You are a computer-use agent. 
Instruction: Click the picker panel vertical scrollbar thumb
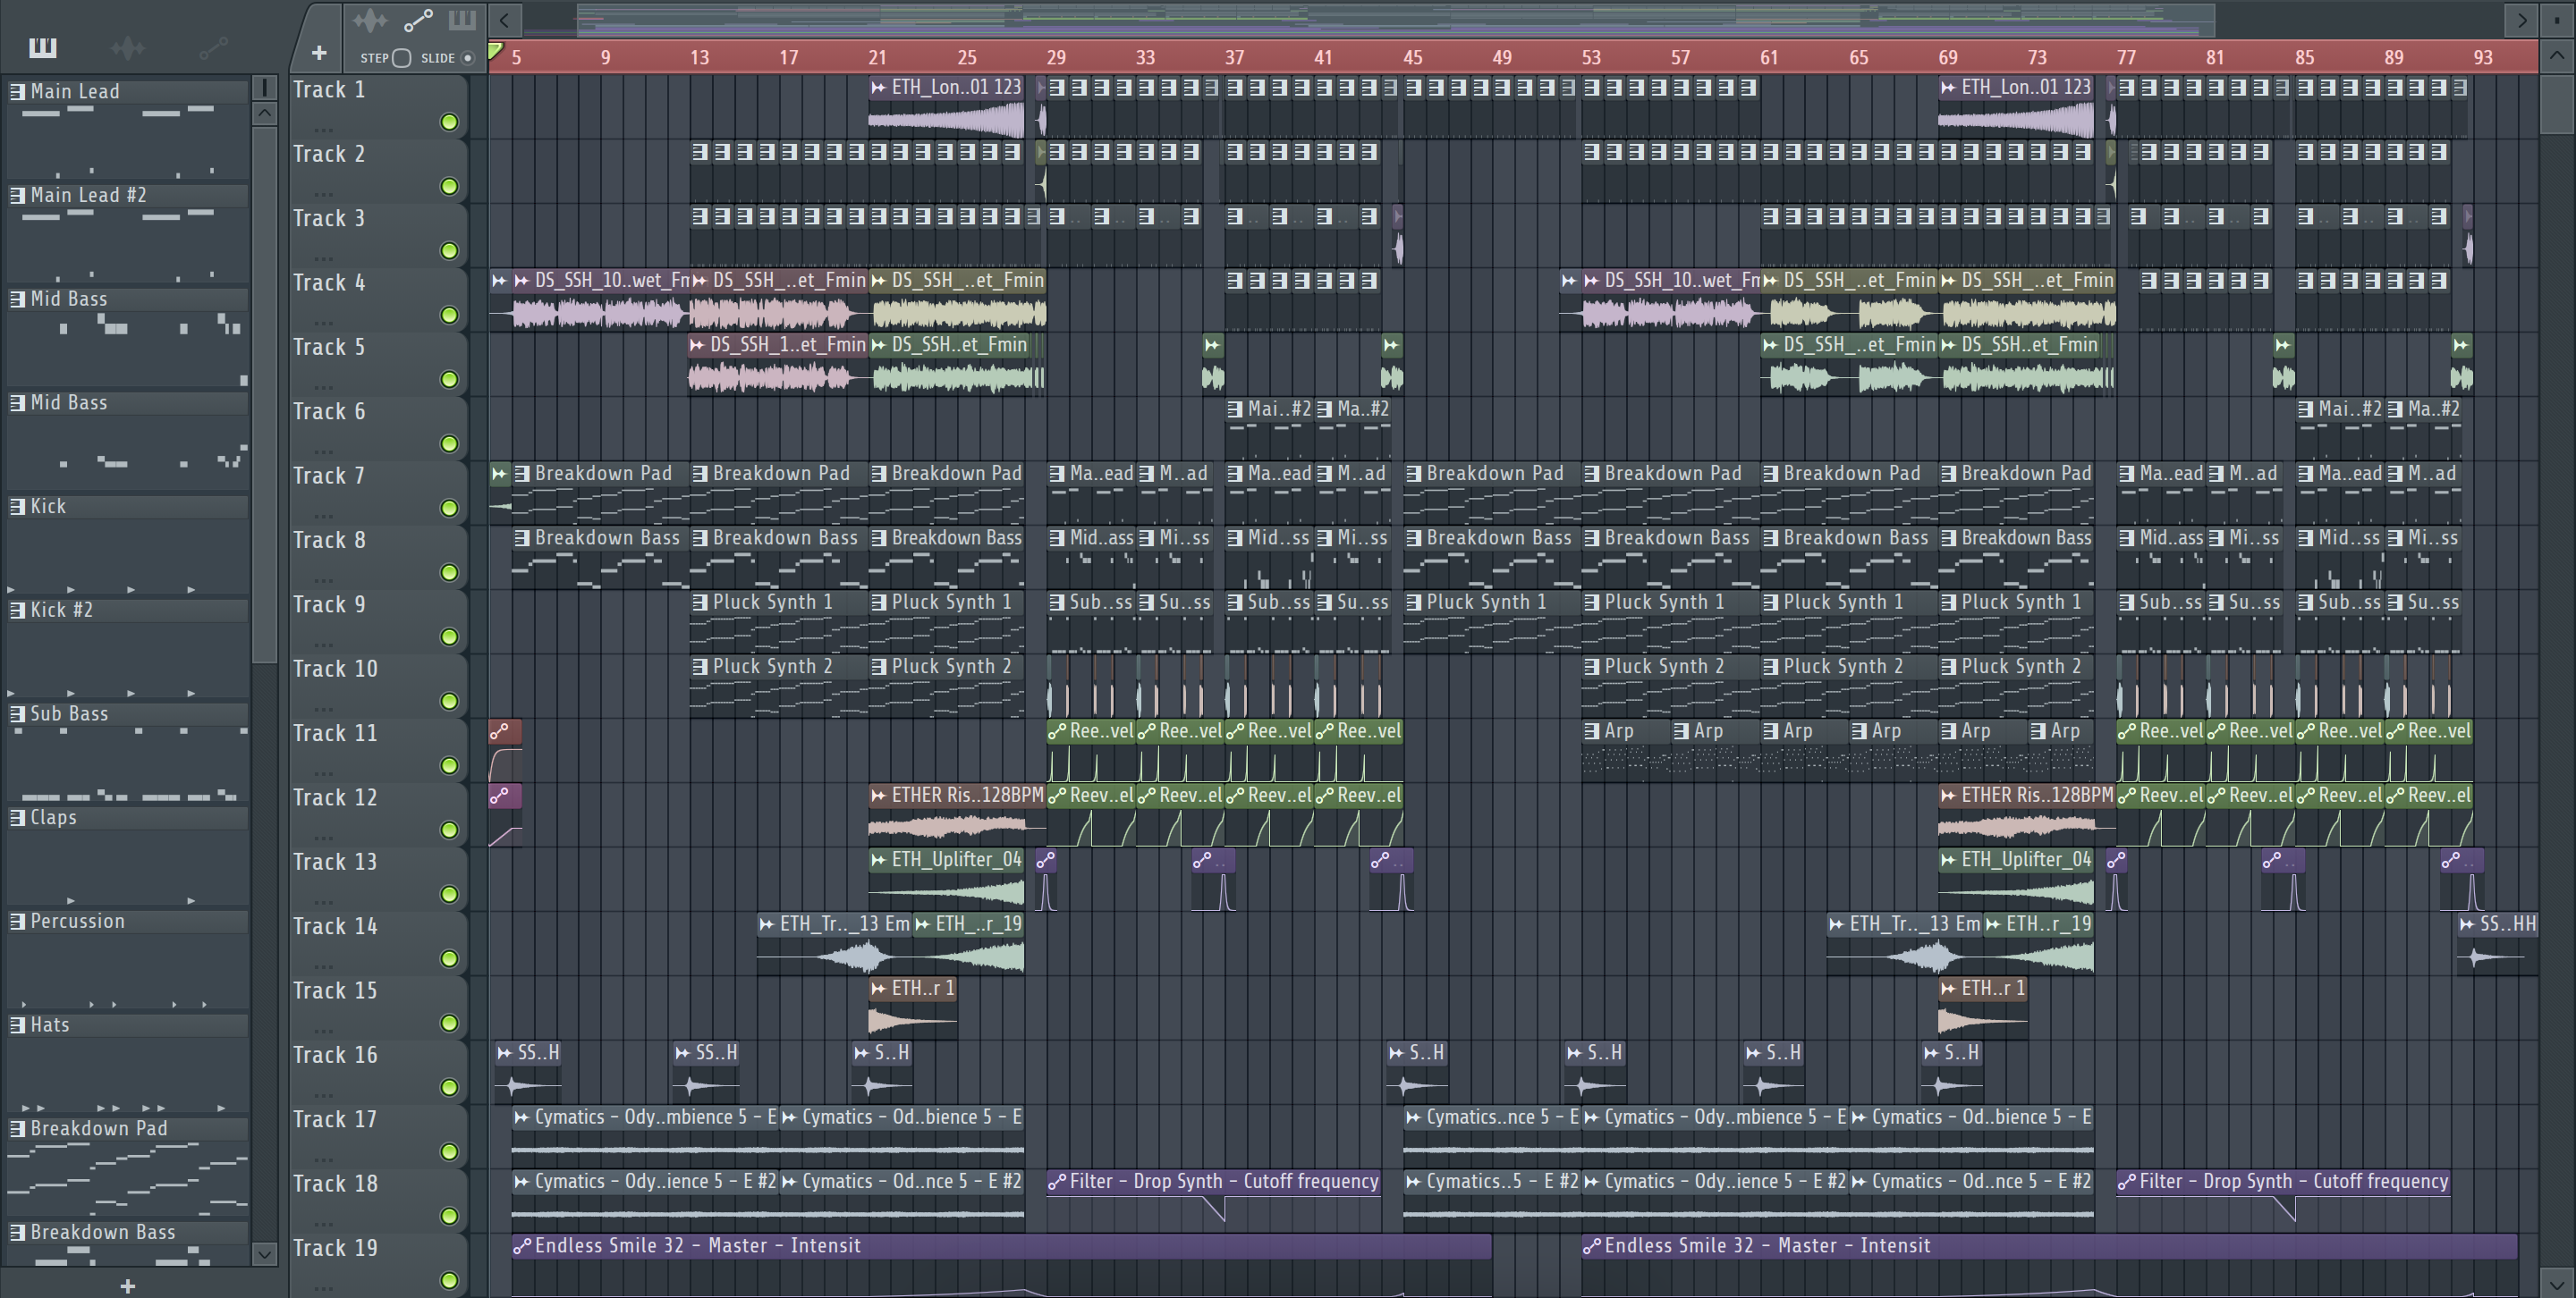coord(264,395)
